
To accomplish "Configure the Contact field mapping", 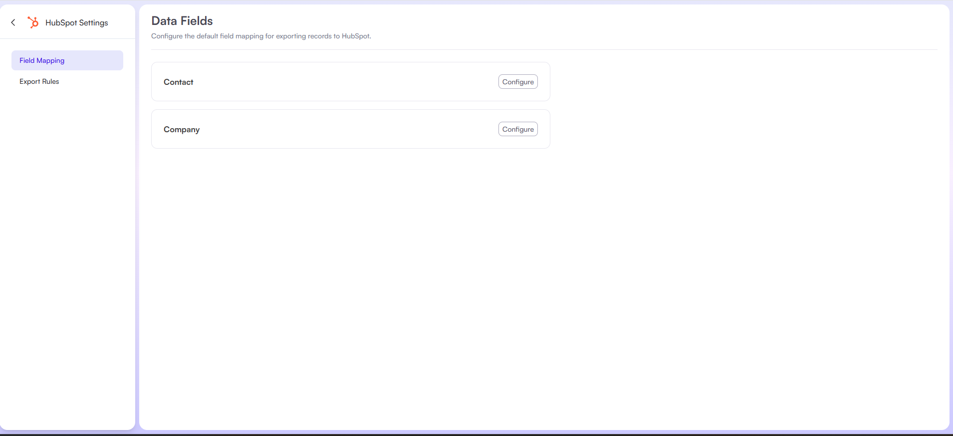I will (517, 82).
